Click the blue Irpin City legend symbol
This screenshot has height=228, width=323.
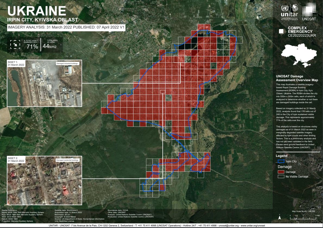tap(281, 161)
